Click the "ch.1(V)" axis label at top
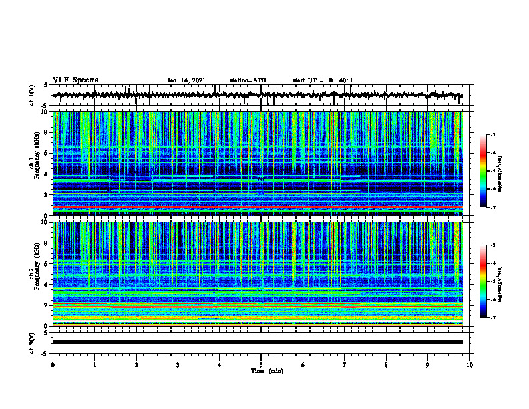The image size is (529, 409). pos(32,95)
